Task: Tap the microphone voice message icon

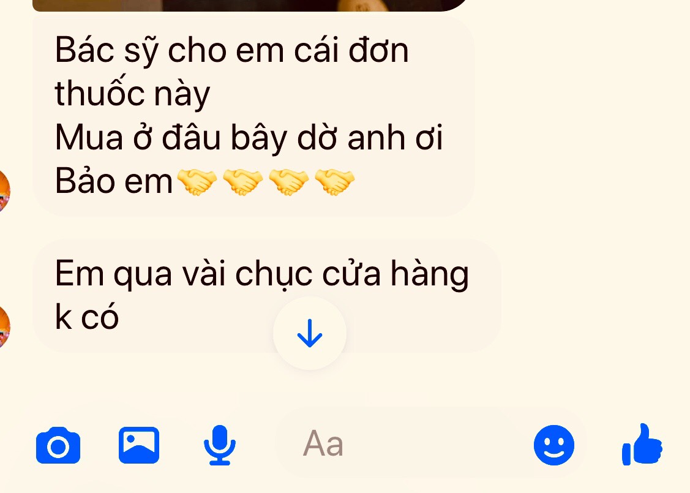Action: tap(220, 445)
